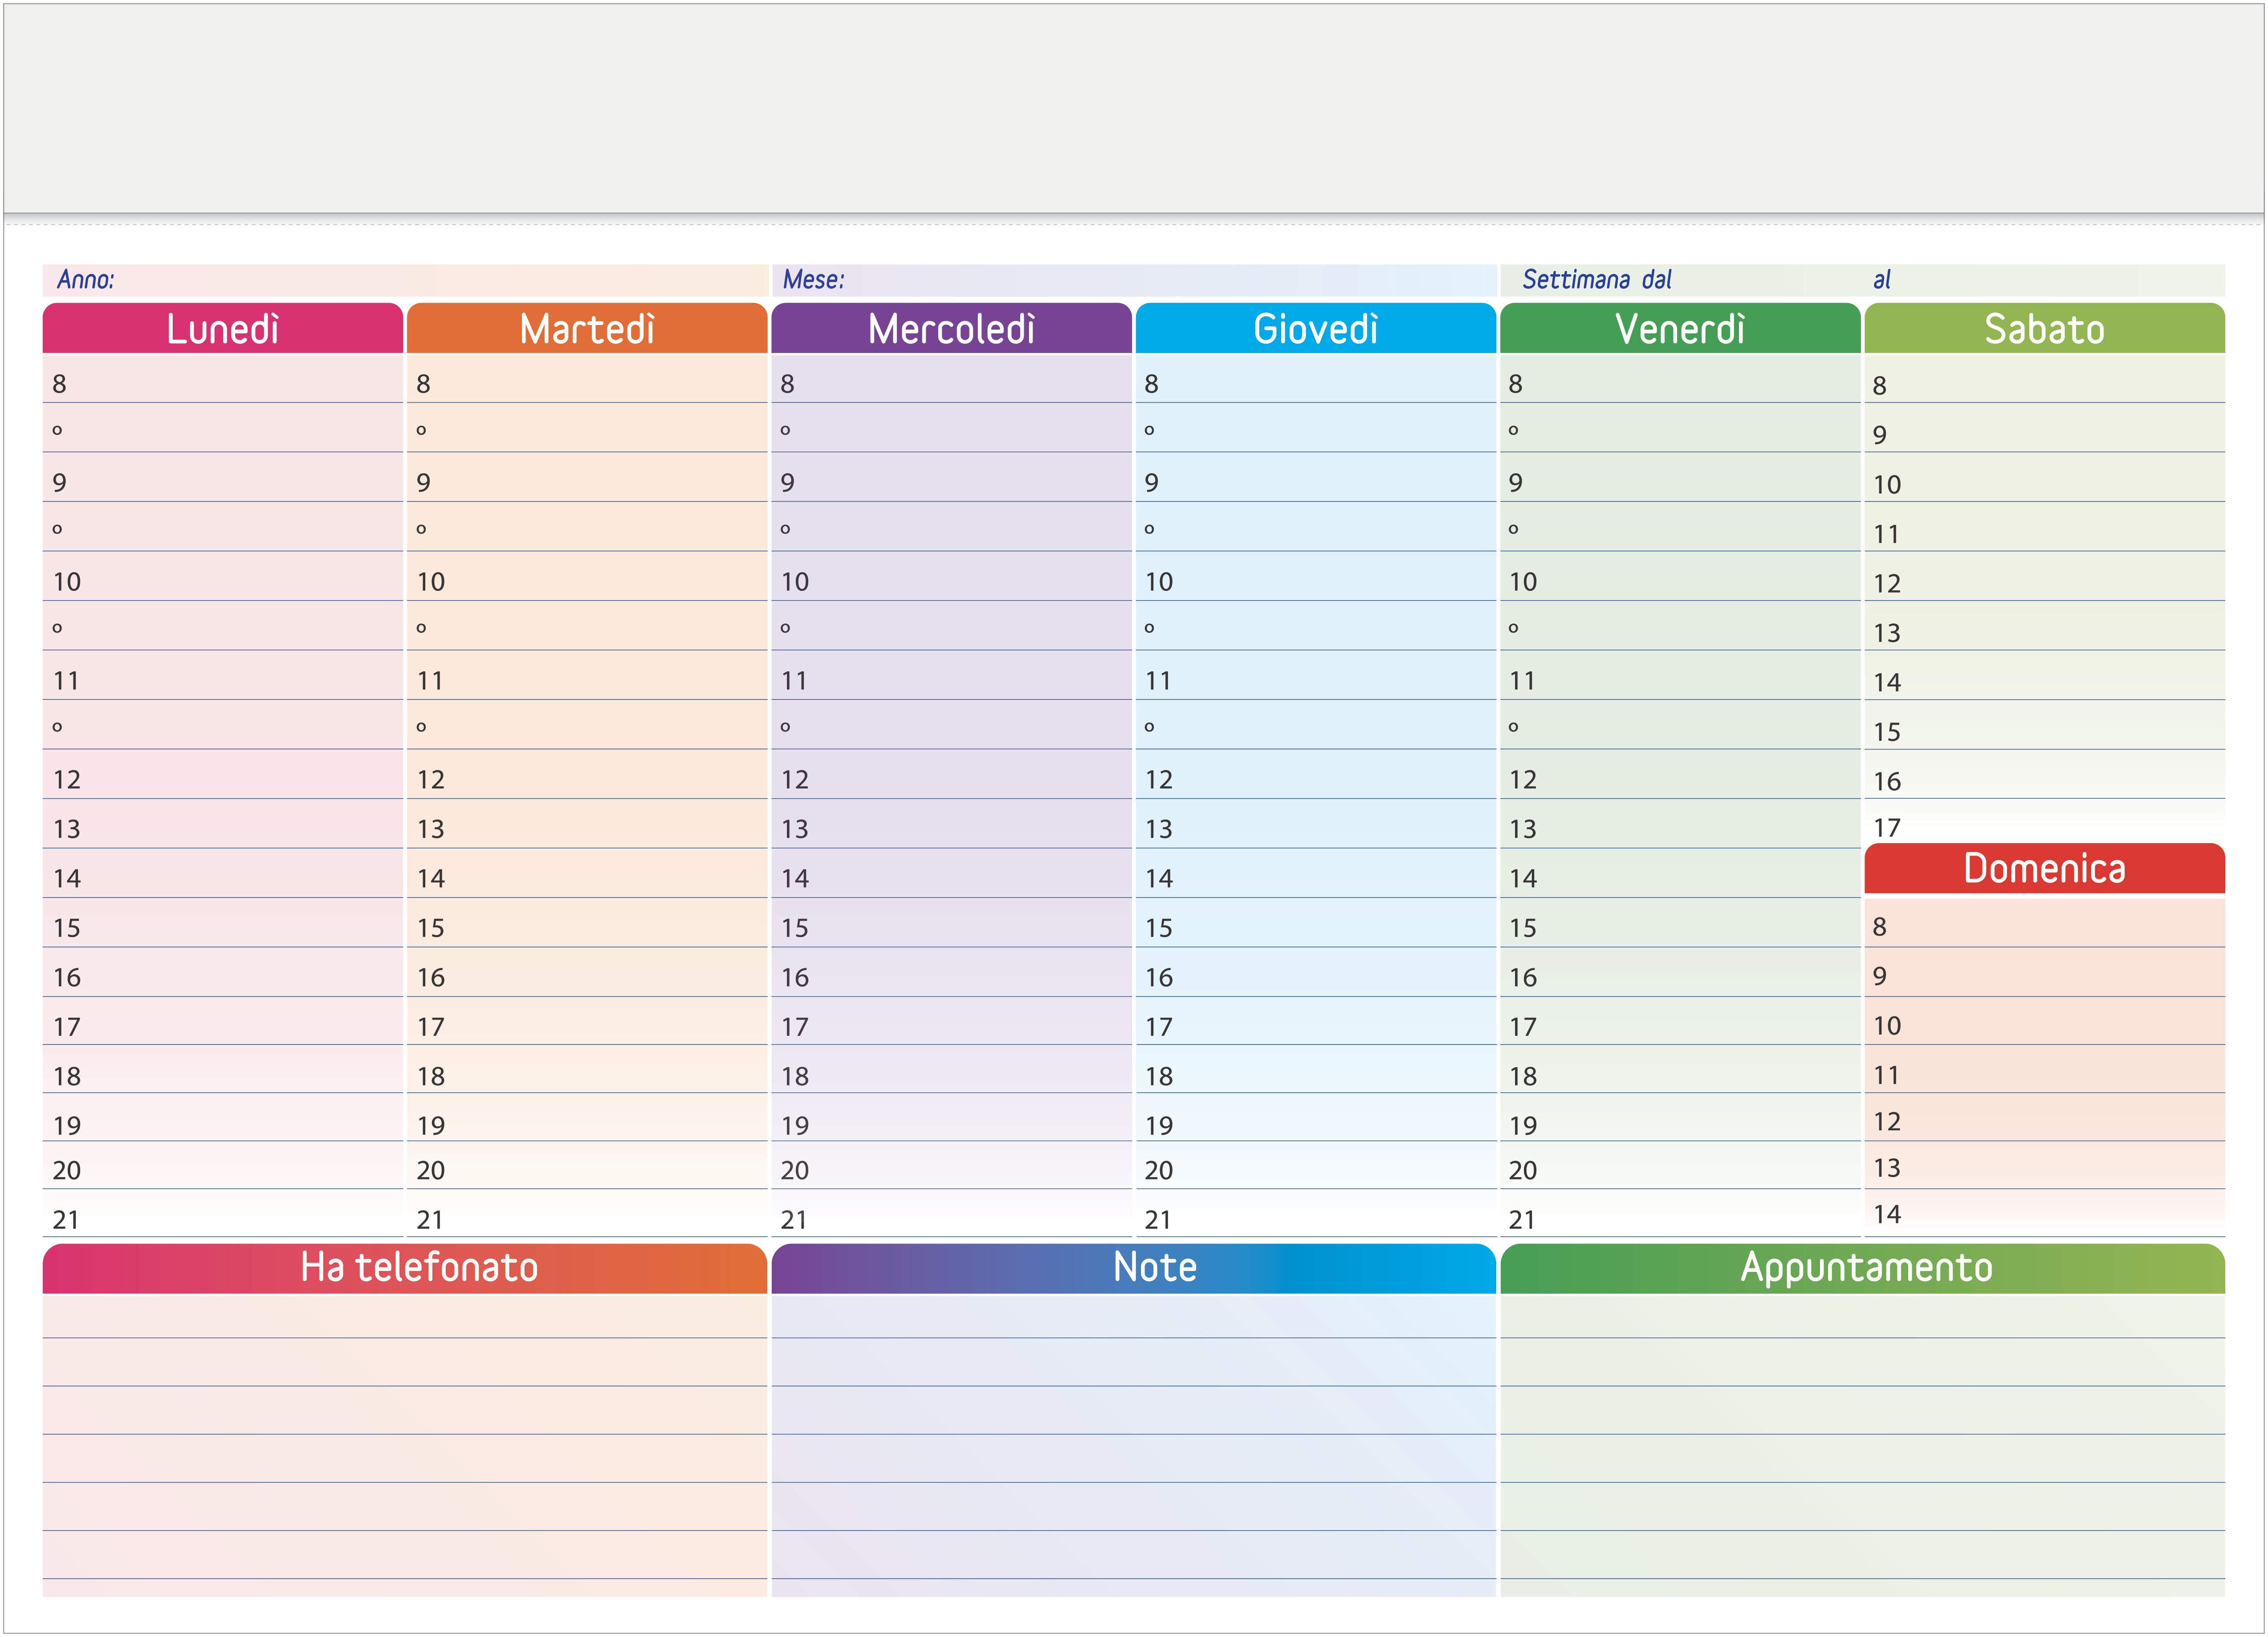Select the Appuntamento section header
Viewport: 2268px width, 1637px height.
pyautogui.click(x=1863, y=1268)
